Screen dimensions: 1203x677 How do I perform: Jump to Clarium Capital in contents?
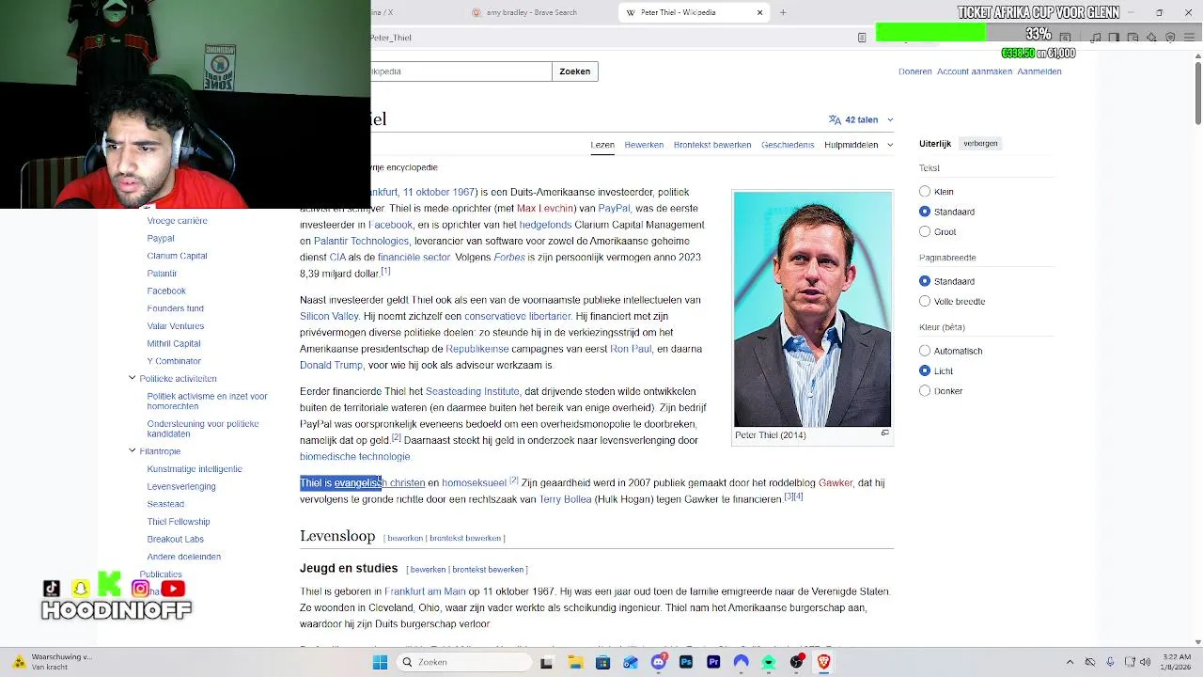[177, 256]
